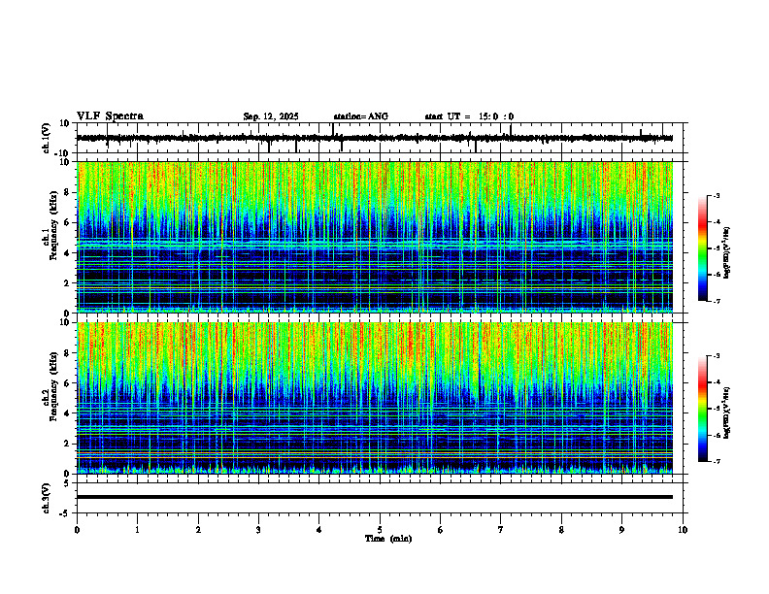769x594 pixels.
Task: Click '-3' on ch.2 color scale
Action: [x=717, y=356]
